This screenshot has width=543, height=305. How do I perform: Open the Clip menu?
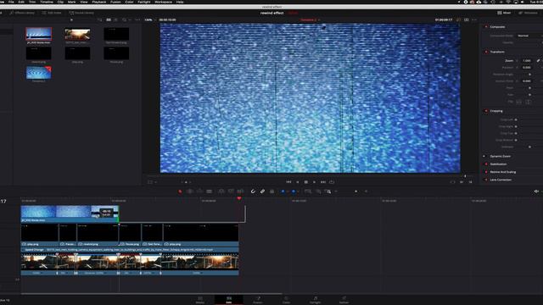coord(60,2)
